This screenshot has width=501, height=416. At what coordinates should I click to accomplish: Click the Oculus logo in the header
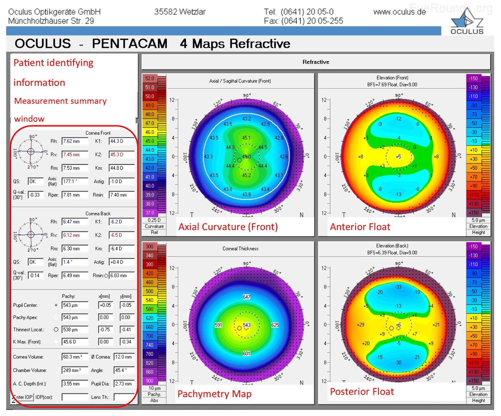point(467,22)
